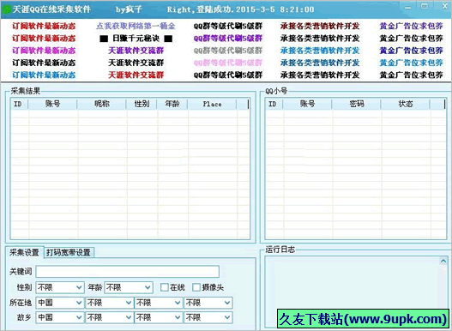Click the red 天涯软件交流群 link

[136, 75]
